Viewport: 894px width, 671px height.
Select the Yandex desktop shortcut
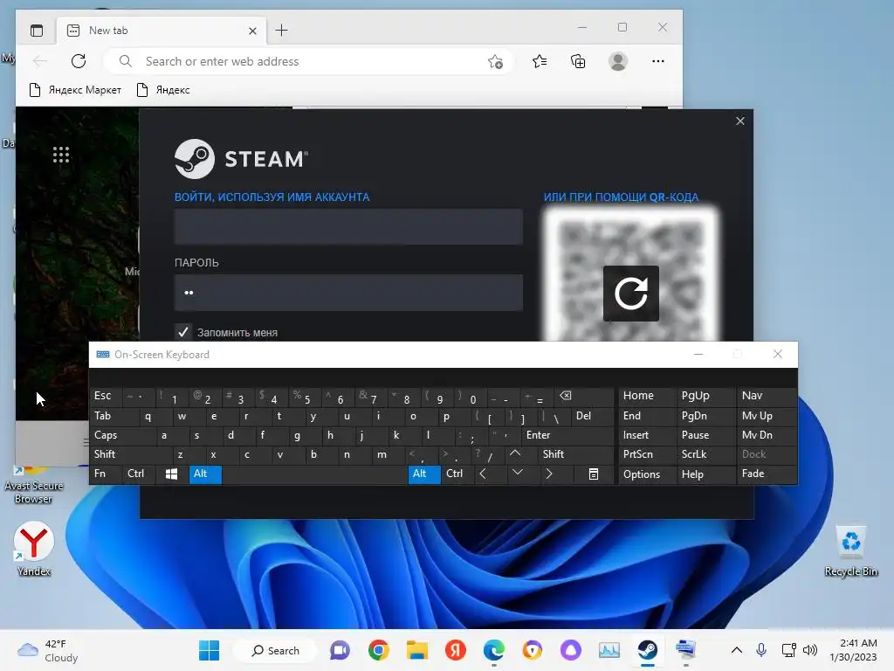pos(34,549)
